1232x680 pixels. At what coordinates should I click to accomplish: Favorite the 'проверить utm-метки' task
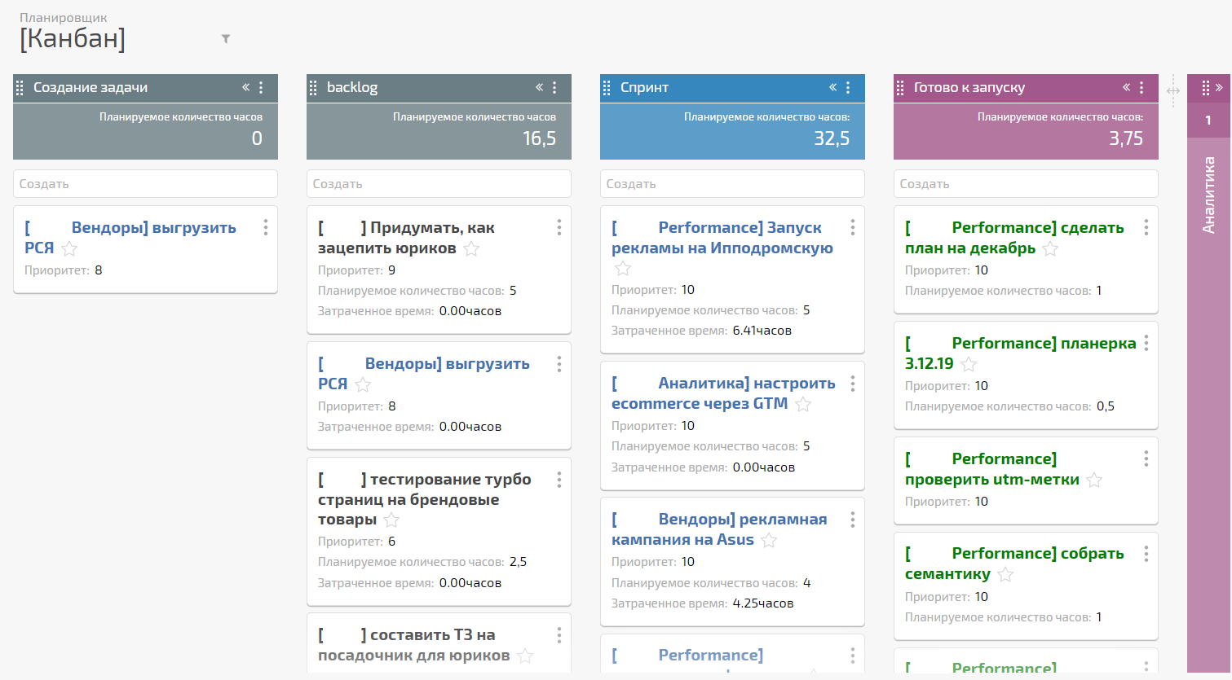[x=1094, y=480]
